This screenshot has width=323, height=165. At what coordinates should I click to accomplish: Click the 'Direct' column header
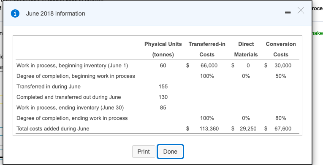(x=246, y=44)
